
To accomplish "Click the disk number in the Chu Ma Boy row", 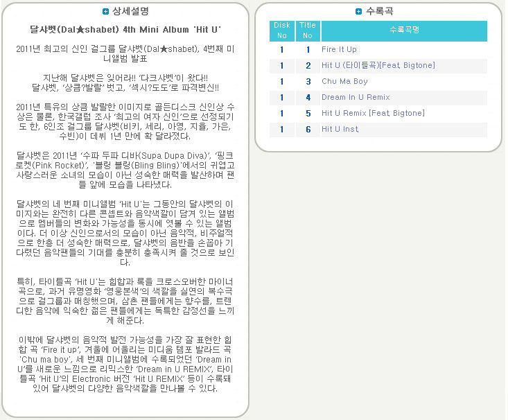I will tap(281, 81).
